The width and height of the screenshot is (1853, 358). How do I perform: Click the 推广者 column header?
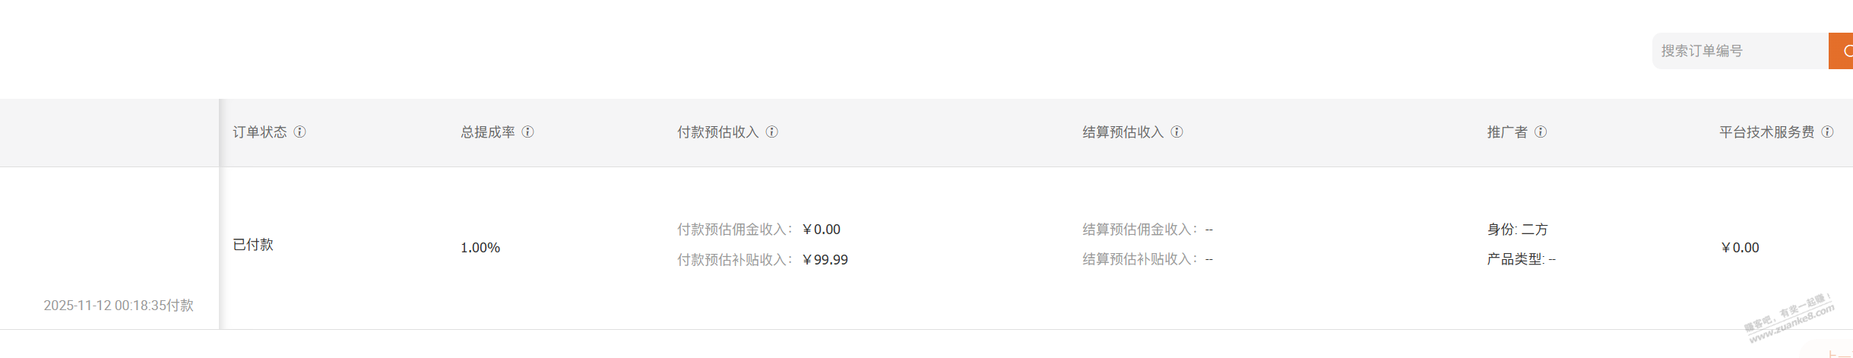tap(1507, 132)
